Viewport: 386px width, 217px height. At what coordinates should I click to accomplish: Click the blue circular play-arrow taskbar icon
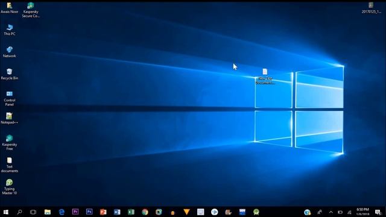pyautogui.click(x=215, y=212)
